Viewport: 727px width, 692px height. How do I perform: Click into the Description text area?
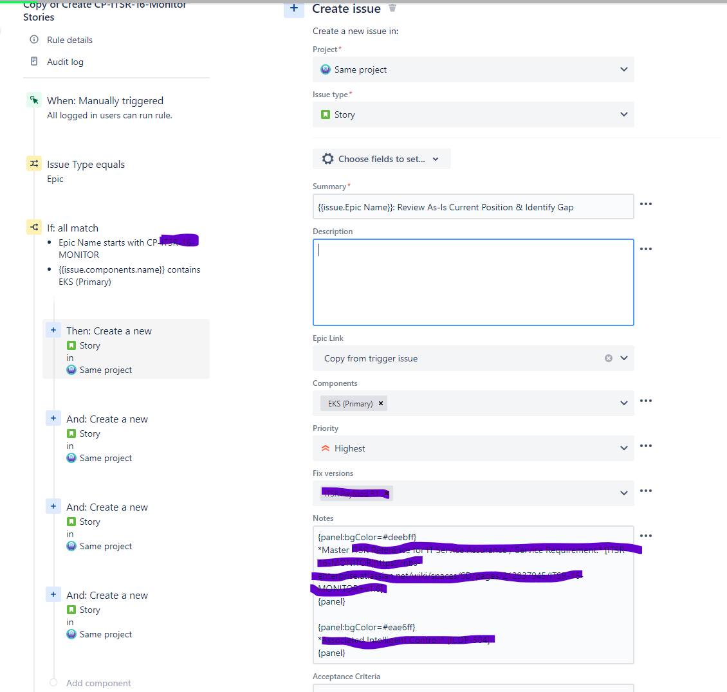473,282
